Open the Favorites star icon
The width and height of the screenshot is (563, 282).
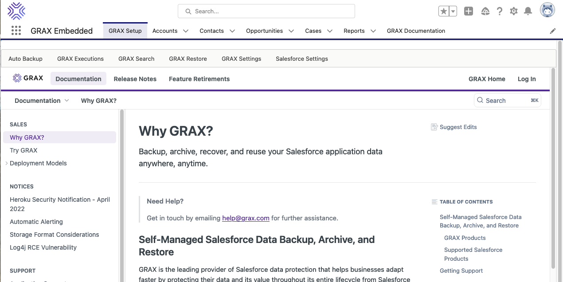tap(443, 12)
